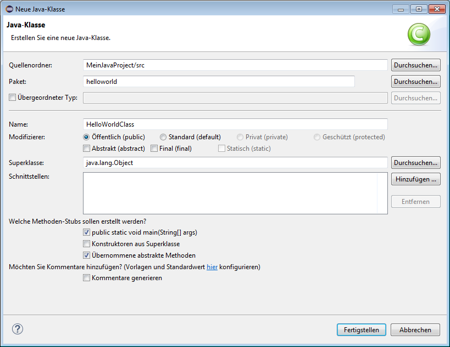The width and height of the screenshot is (450, 347).
Task: Click into the Name text field
Action: (x=235, y=124)
